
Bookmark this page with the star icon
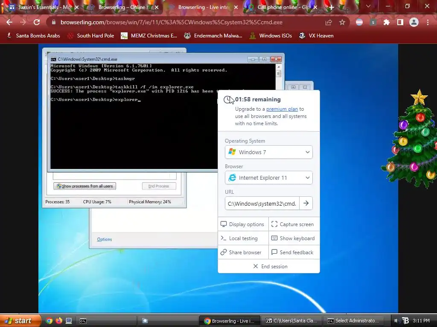(x=342, y=22)
